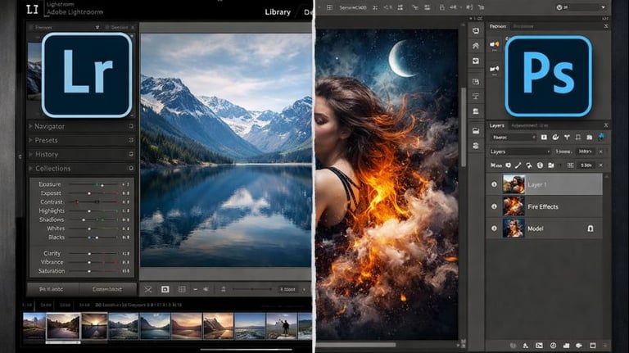Image resolution: width=629 pixels, height=353 pixels.
Task: Click the grid view icon in Lightroom toolbar
Action: 182,289
